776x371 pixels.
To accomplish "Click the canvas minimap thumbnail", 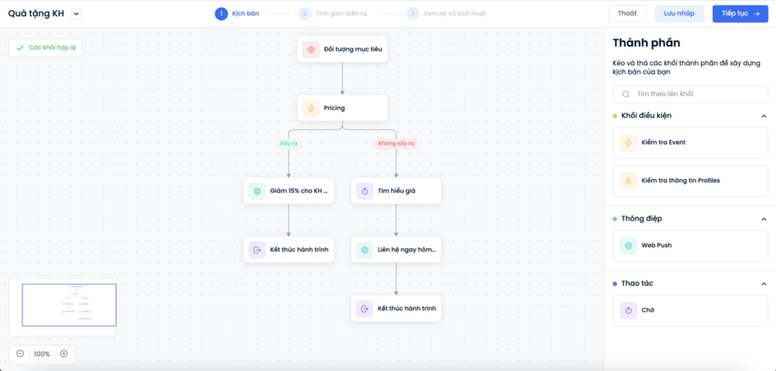I will tap(63, 307).
